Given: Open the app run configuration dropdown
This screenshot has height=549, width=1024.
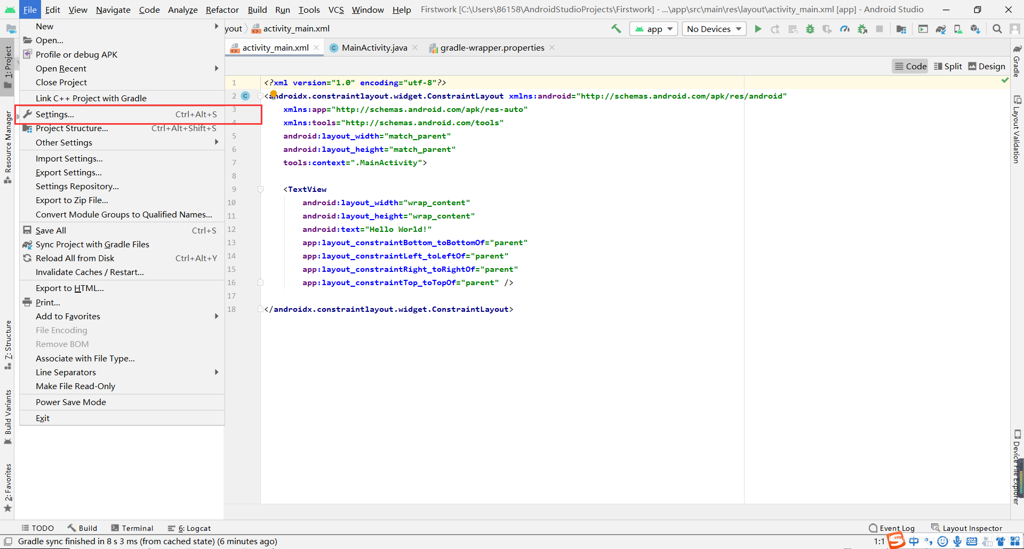Looking at the screenshot, I should tap(654, 29).
